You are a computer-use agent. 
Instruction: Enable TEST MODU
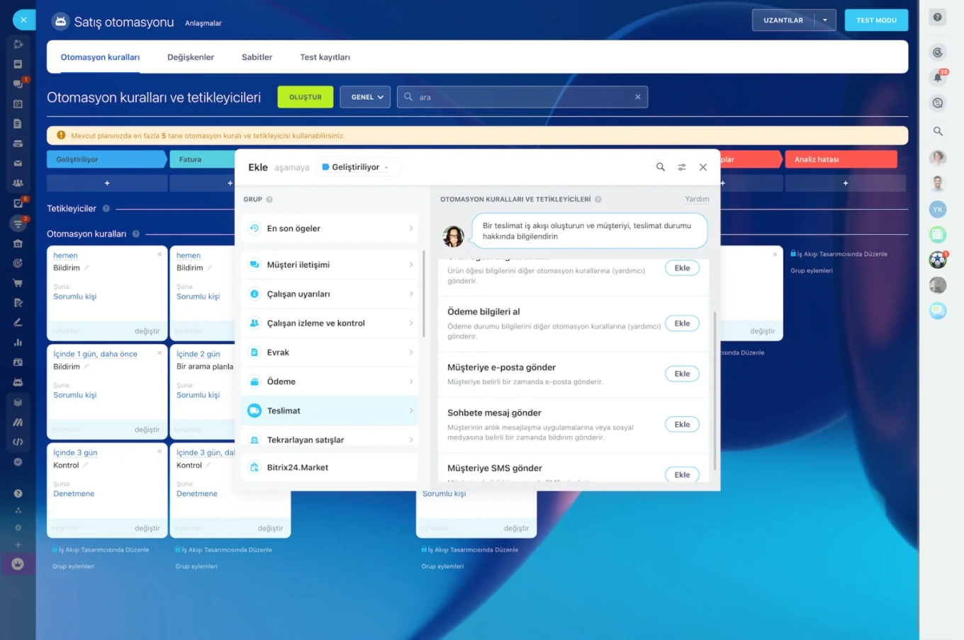click(876, 20)
